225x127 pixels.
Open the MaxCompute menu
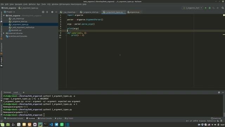[76, 4]
